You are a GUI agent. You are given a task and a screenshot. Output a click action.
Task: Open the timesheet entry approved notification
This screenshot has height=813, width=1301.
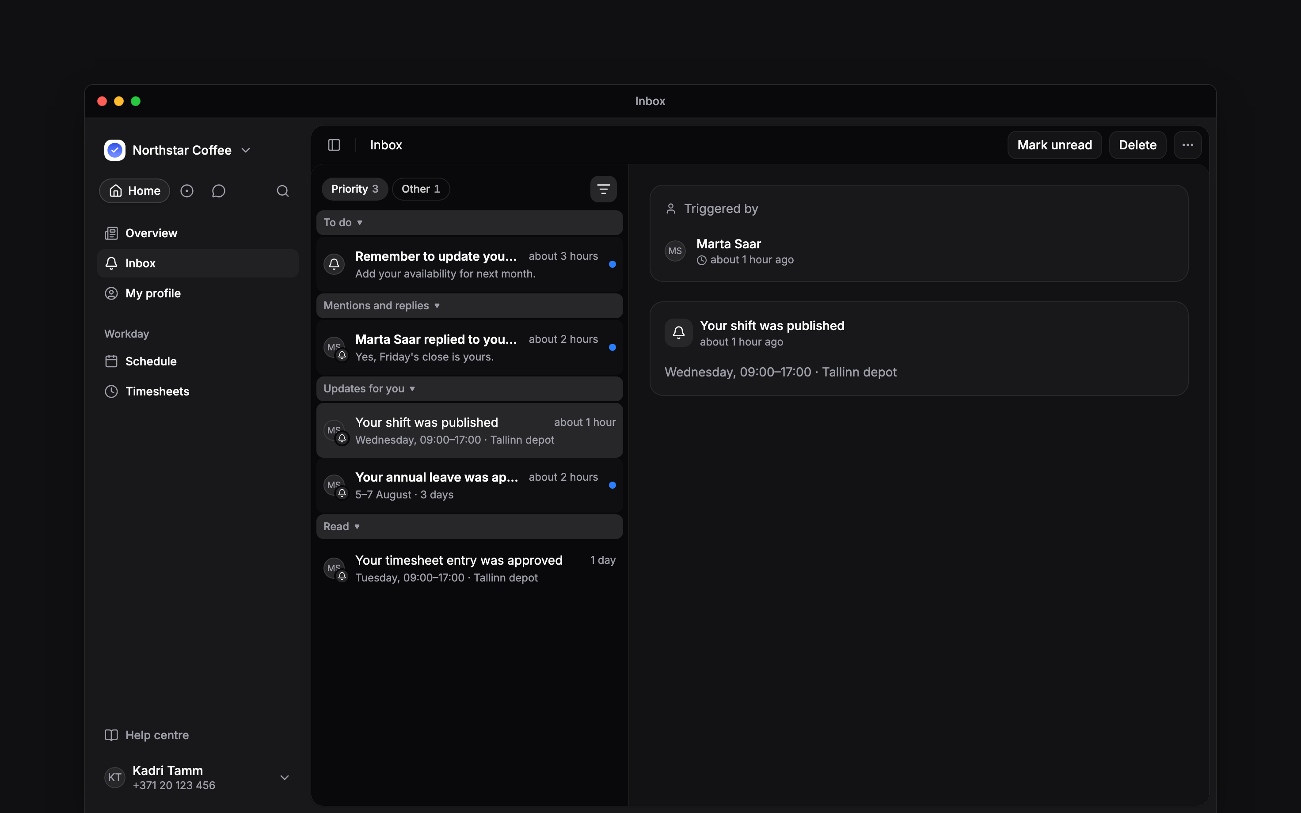(x=469, y=569)
